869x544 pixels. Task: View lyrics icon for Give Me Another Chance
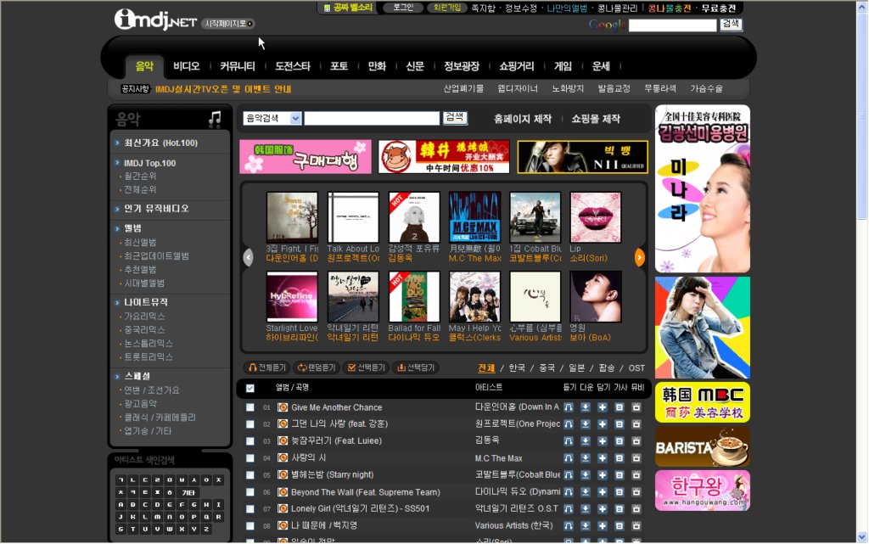pyautogui.click(x=620, y=407)
